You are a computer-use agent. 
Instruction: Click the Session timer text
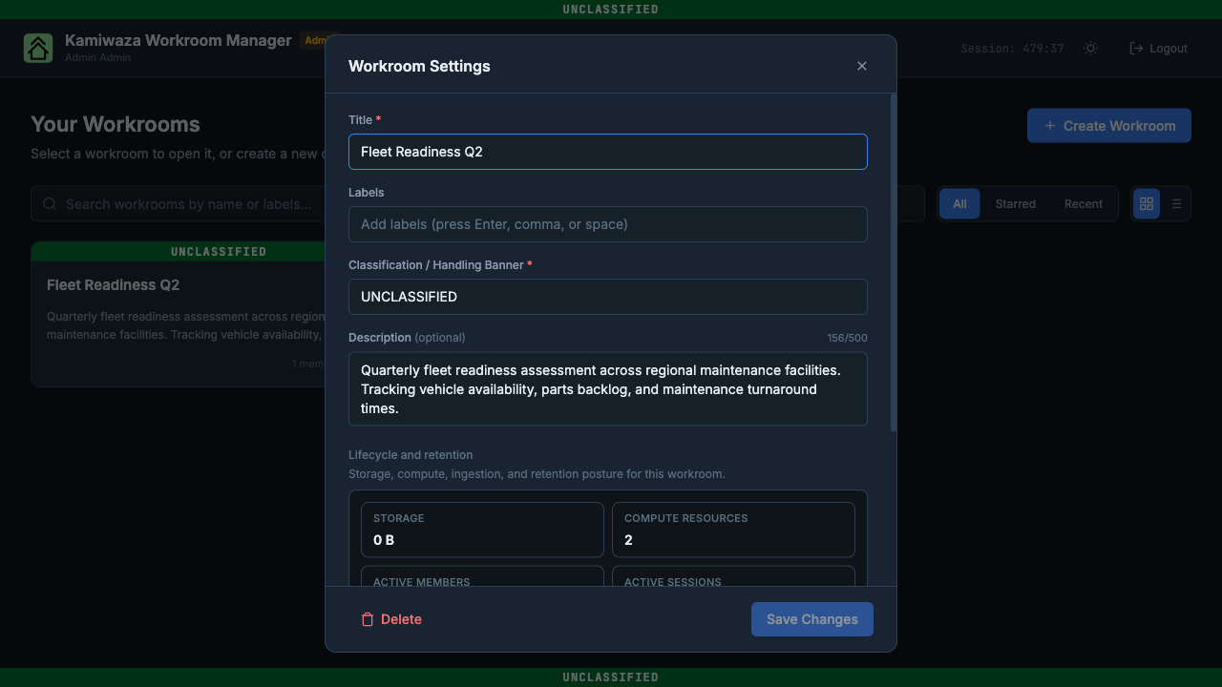point(1012,49)
